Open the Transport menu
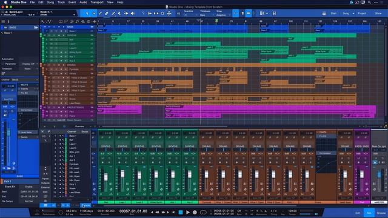 point(97,2)
